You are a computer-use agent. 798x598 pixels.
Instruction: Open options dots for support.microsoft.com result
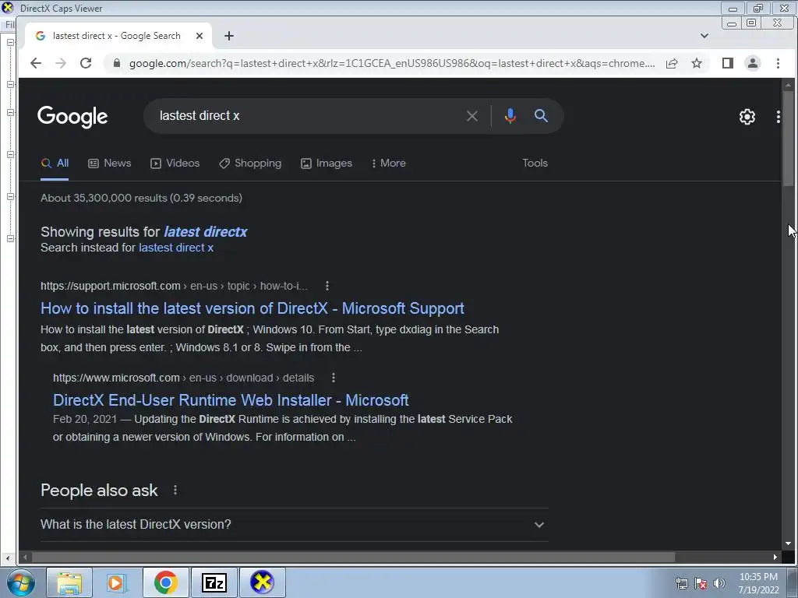pos(327,286)
